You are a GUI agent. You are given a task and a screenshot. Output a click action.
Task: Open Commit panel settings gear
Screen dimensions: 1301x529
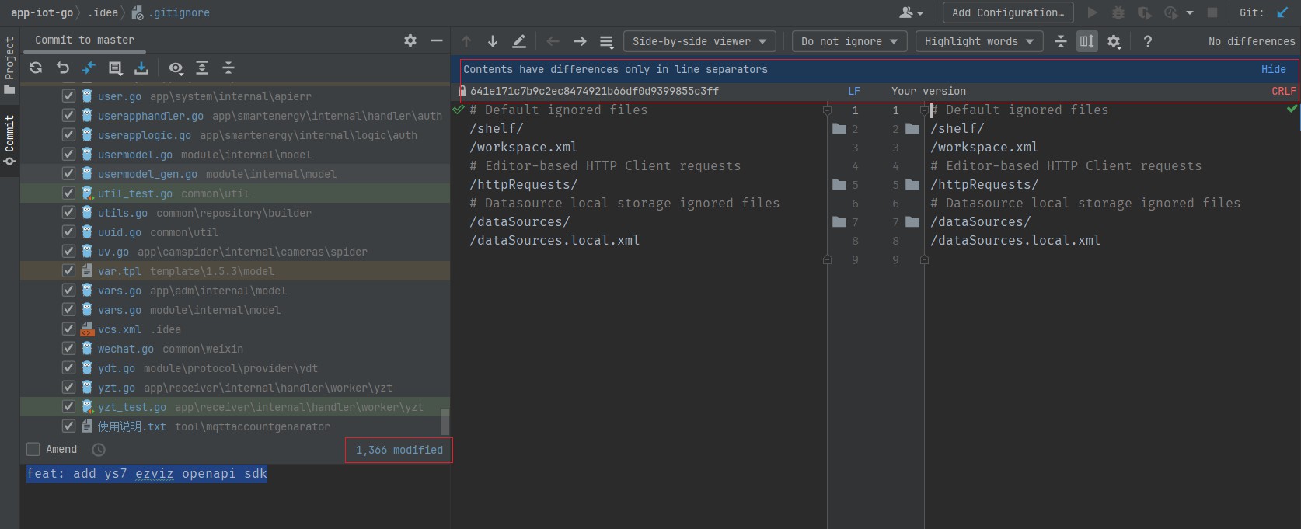click(x=410, y=40)
